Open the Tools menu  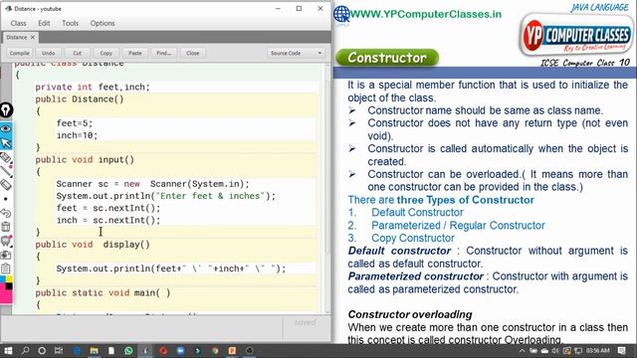pos(70,23)
